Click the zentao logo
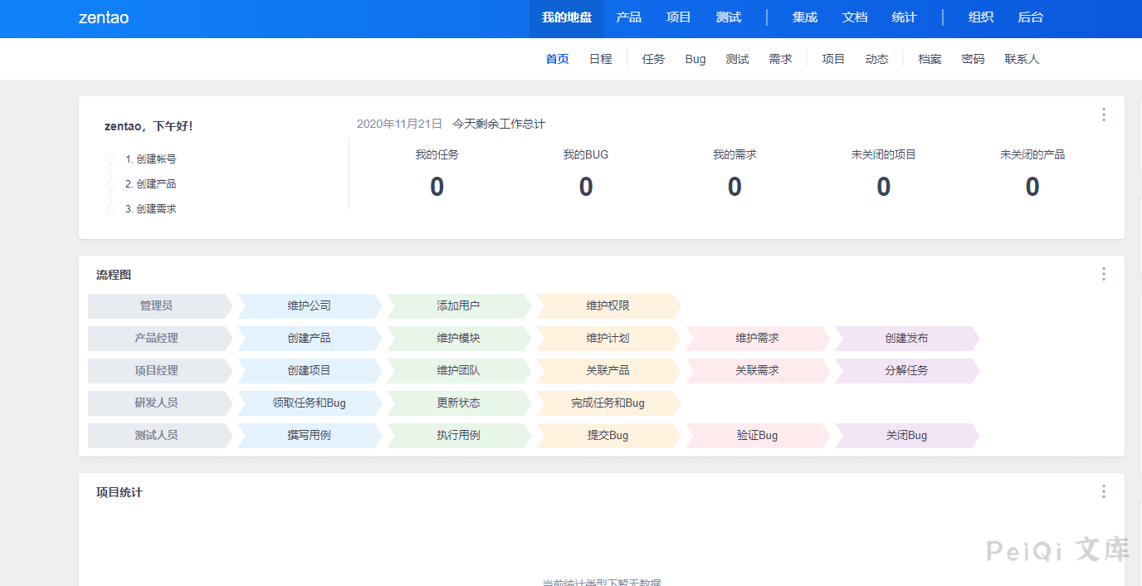The width and height of the screenshot is (1142, 586). [x=103, y=17]
